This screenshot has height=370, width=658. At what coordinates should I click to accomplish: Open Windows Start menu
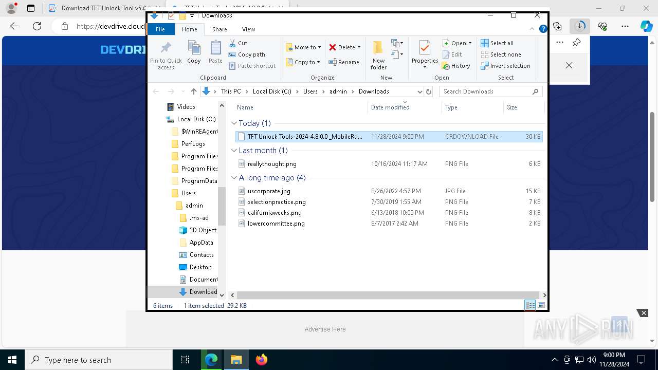pyautogui.click(x=12, y=360)
